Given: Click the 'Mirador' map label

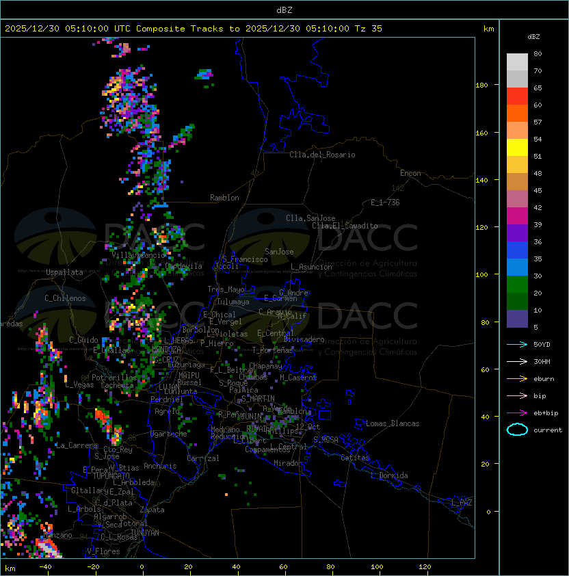Looking at the screenshot, I should click(x=288, y=463).
